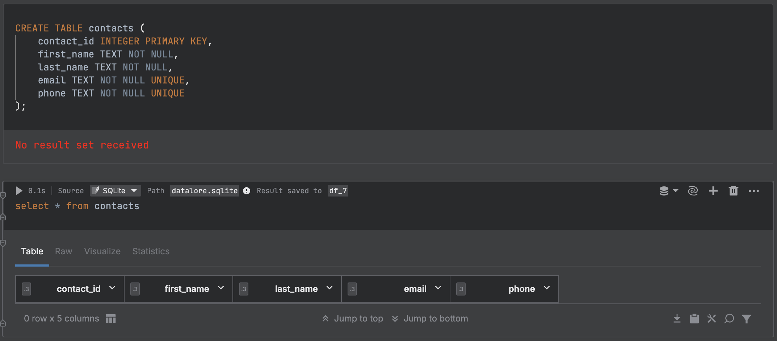
Task: Switch to the Visualize tab
Action: (x=102, y=251)
